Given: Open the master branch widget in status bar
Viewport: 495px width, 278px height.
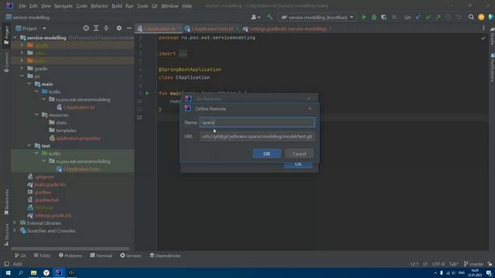Looking at the screenshot, I should point(474,264).
